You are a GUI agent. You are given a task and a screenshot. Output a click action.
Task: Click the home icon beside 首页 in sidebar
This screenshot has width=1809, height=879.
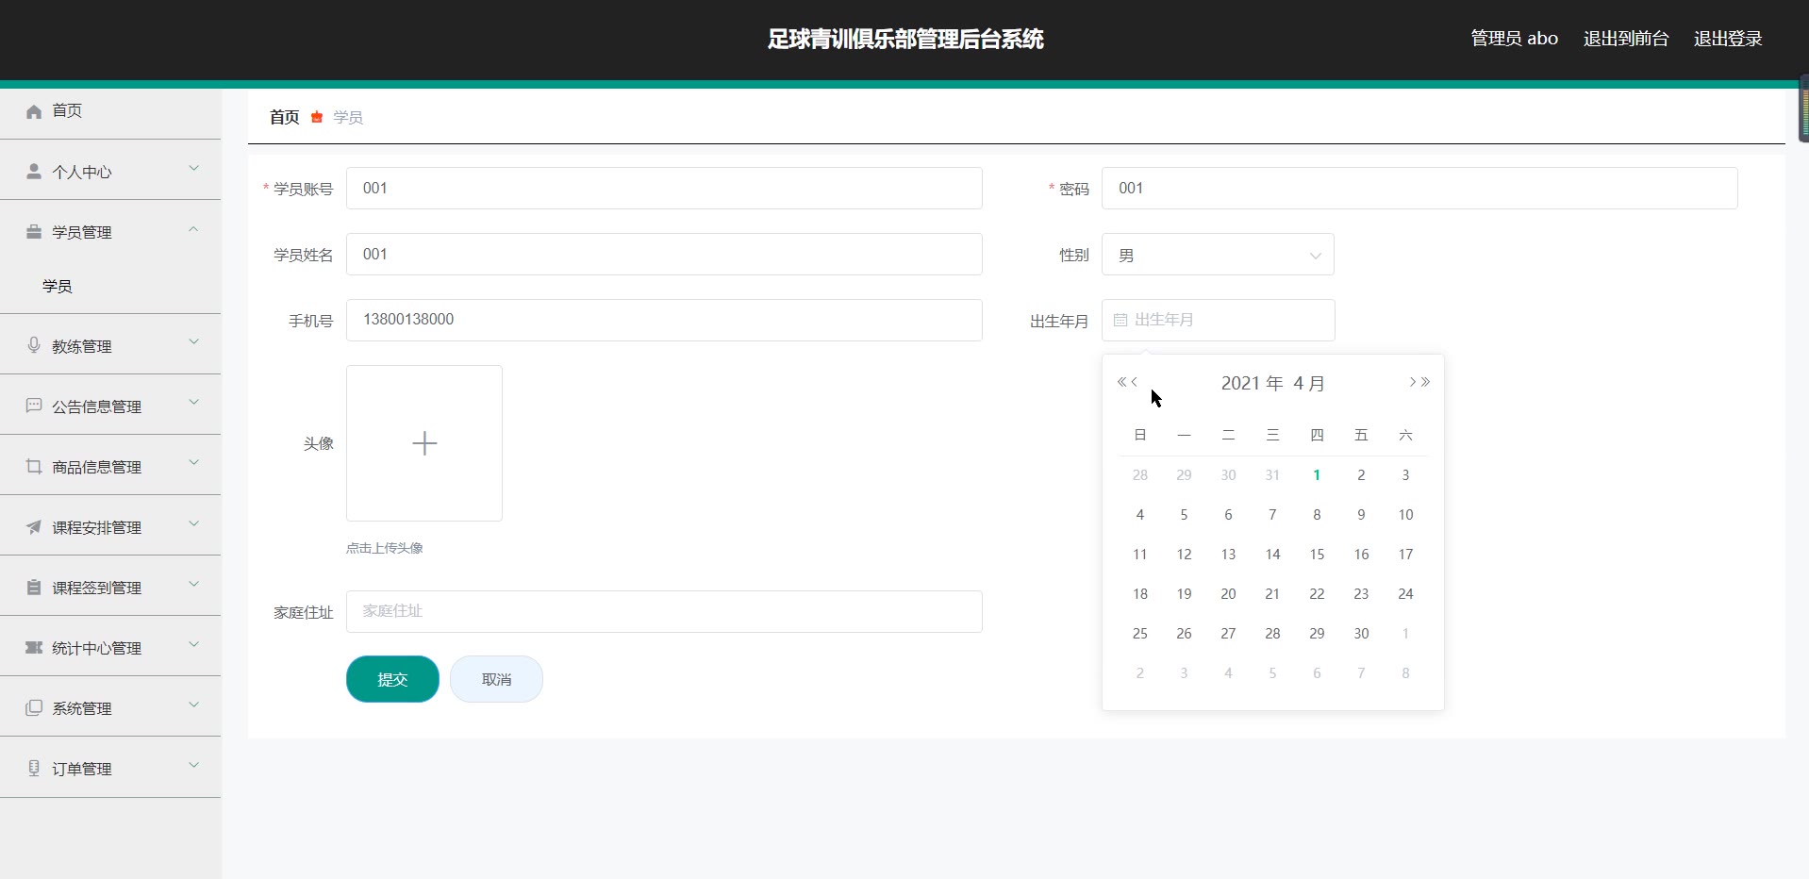coord(34,111)
